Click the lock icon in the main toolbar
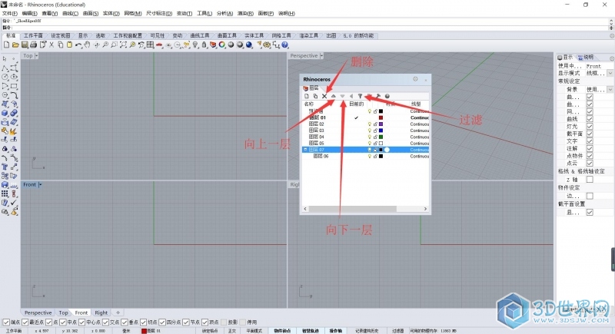Screen dimensions: 615x334 pyautogui.click(x=204, y=45)
